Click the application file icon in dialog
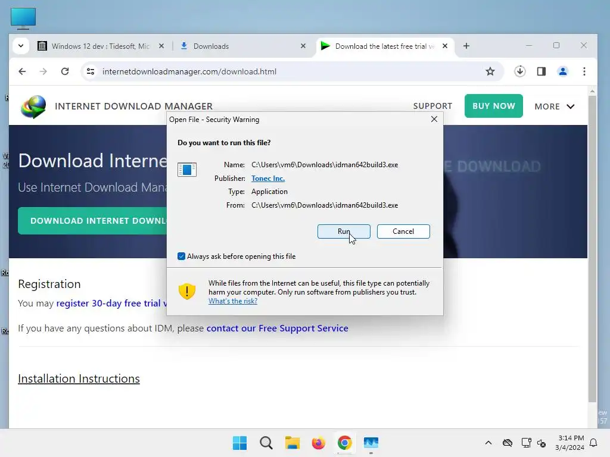Screen dimensions: 610x457 click(186, 170)
